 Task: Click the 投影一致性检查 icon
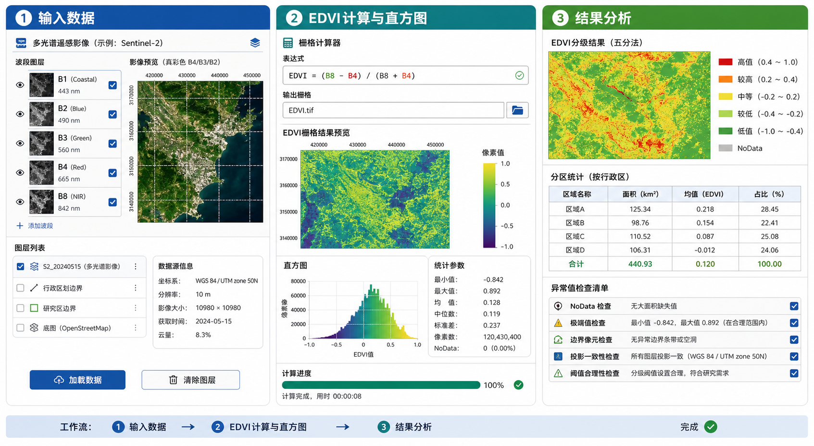tap(558, 357)
